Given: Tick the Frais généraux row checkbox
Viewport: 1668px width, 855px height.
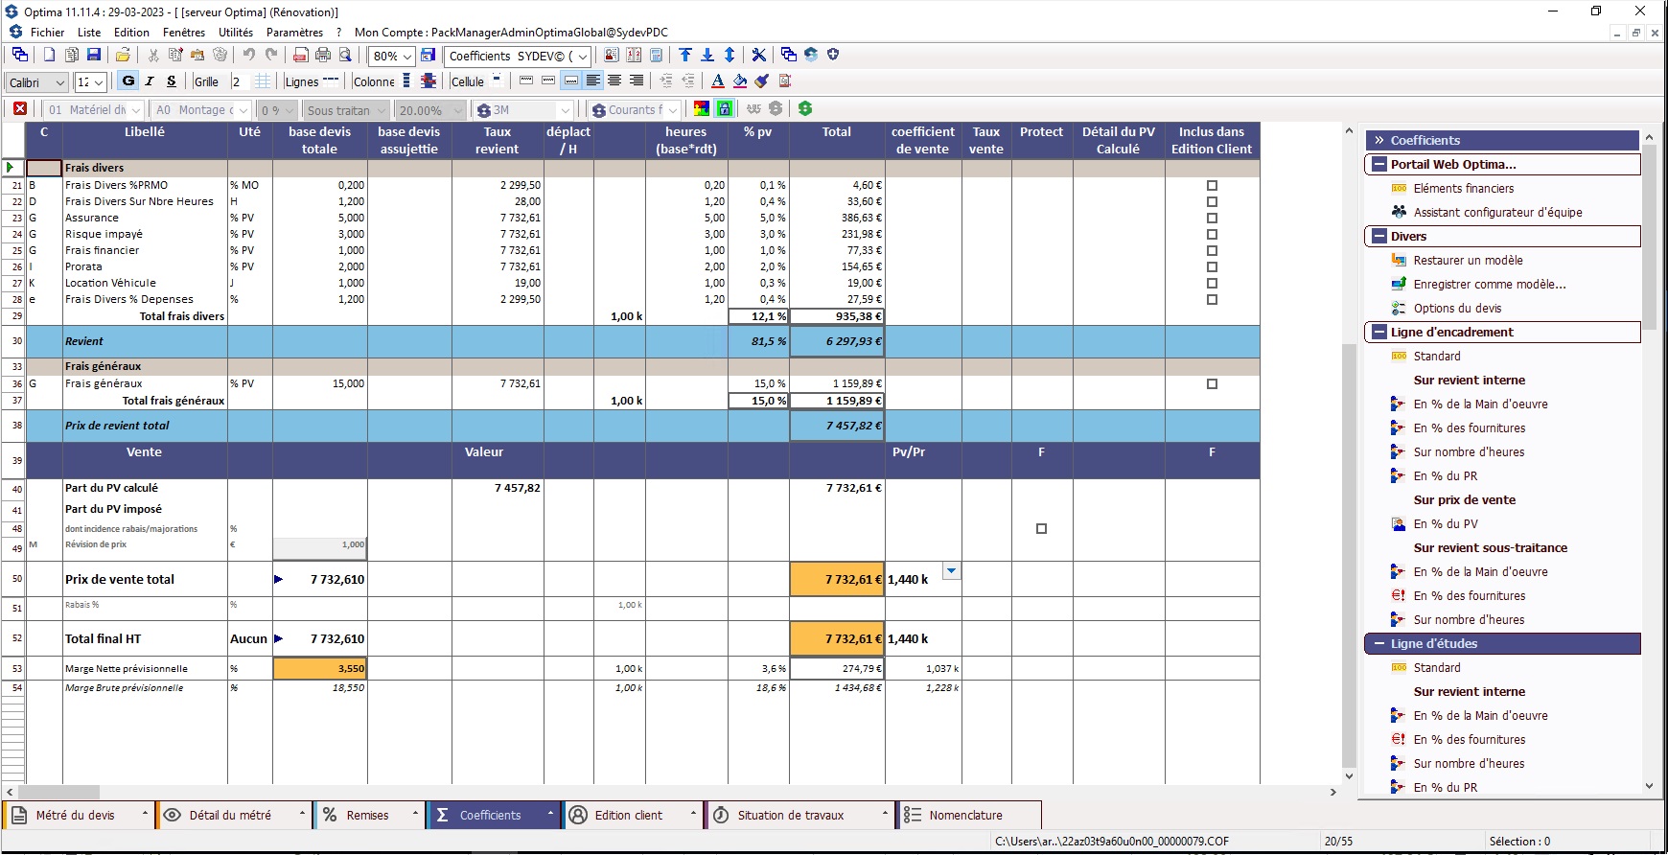Looking at the screenshot, I should pyautogui.click(x=1212, y=383).
